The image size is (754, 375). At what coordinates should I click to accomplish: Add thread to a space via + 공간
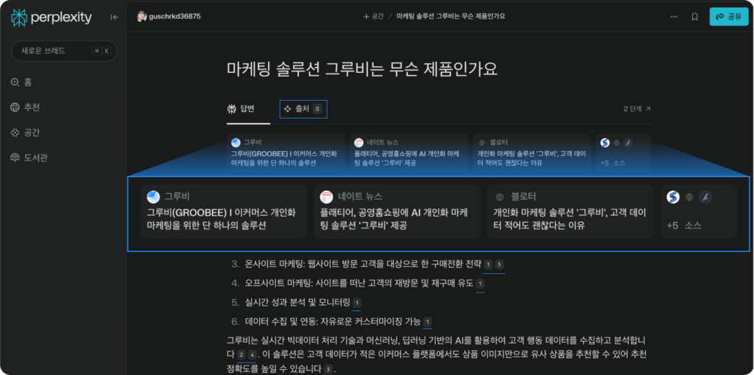click(373, 16)
